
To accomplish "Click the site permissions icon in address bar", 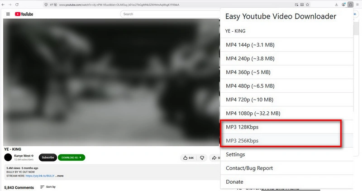I will [x=51, y=5].
